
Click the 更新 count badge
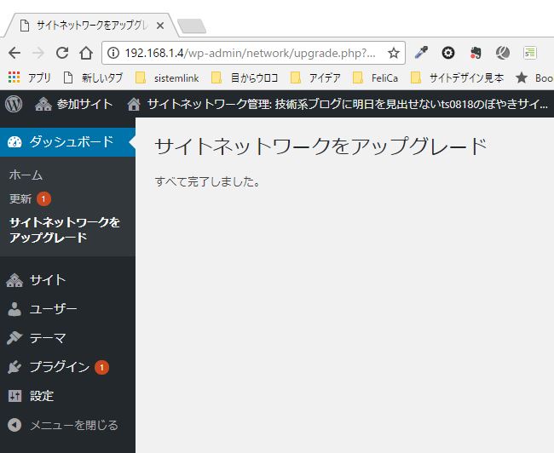43,198
